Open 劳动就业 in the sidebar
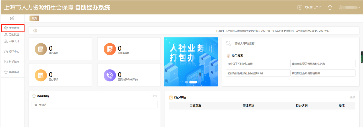363x127 pixels. (12, 35)
